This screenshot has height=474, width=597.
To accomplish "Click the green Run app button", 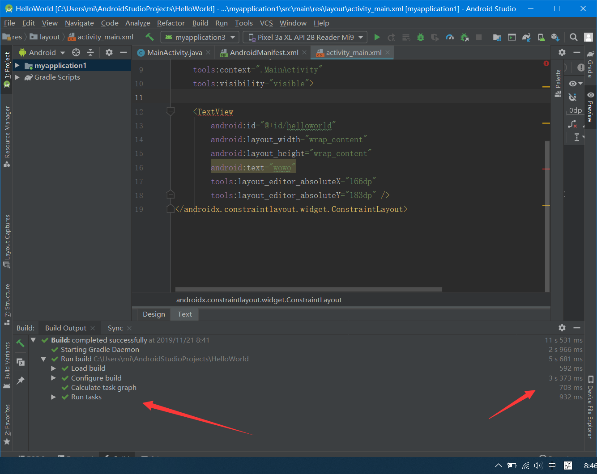I will (377, 37).
